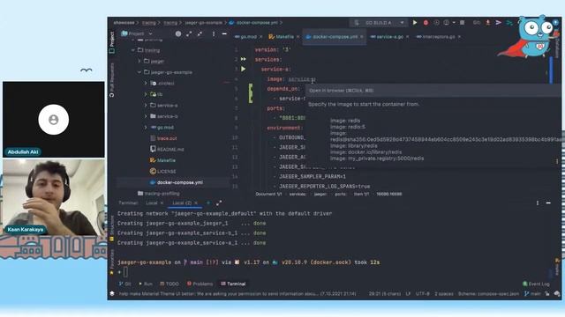Screen dimensions: 565x317
Task: Click the Abdullah Aki participant tile
Action: click(x=54, y=120)
